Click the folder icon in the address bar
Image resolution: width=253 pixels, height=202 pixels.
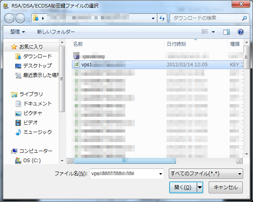(x=36, y=18)
